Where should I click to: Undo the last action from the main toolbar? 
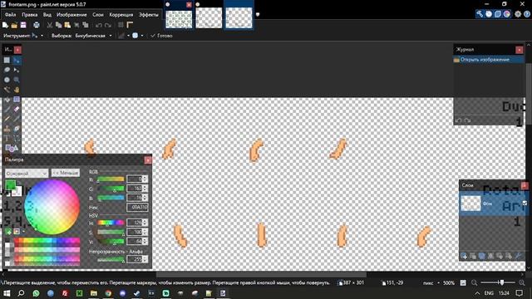pyautogui.click(x=98, y=25)
